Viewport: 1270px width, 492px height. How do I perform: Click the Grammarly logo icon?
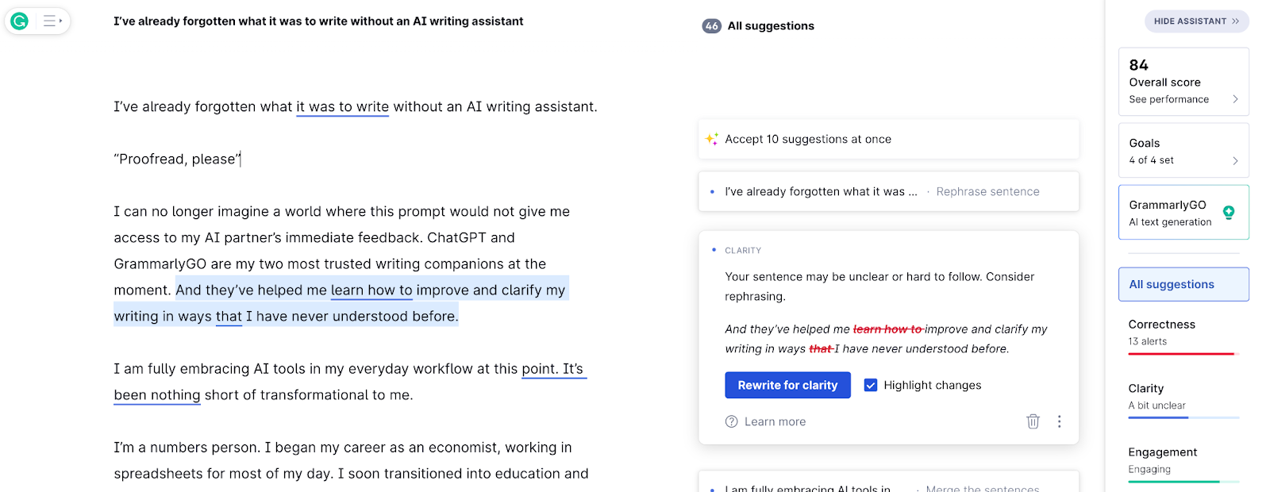(20, 21)
